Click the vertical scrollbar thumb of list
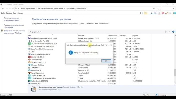 [175, 72]
